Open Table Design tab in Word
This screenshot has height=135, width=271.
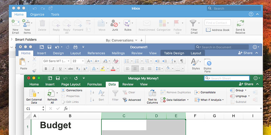(174, 53)
